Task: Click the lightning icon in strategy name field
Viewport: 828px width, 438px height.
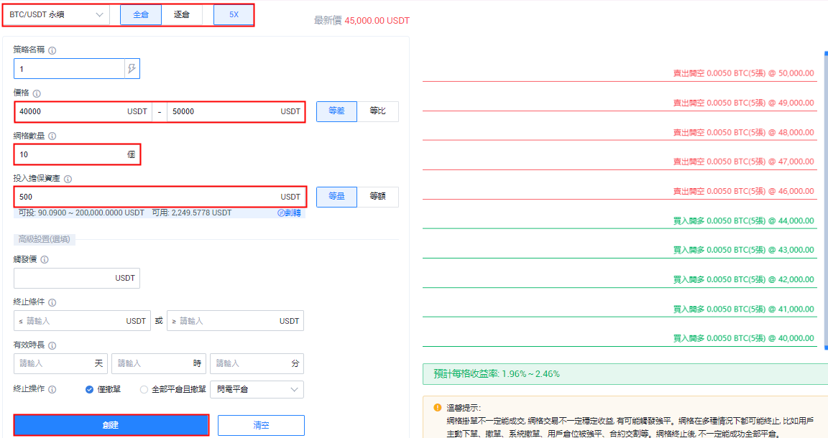Action: click(132, 69)
